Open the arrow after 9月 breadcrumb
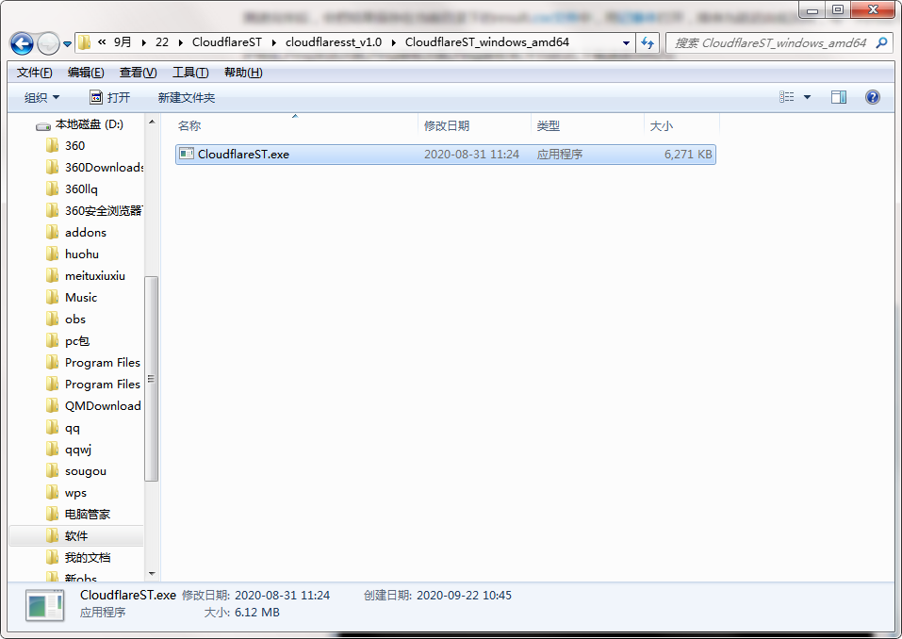 [143, 42]
